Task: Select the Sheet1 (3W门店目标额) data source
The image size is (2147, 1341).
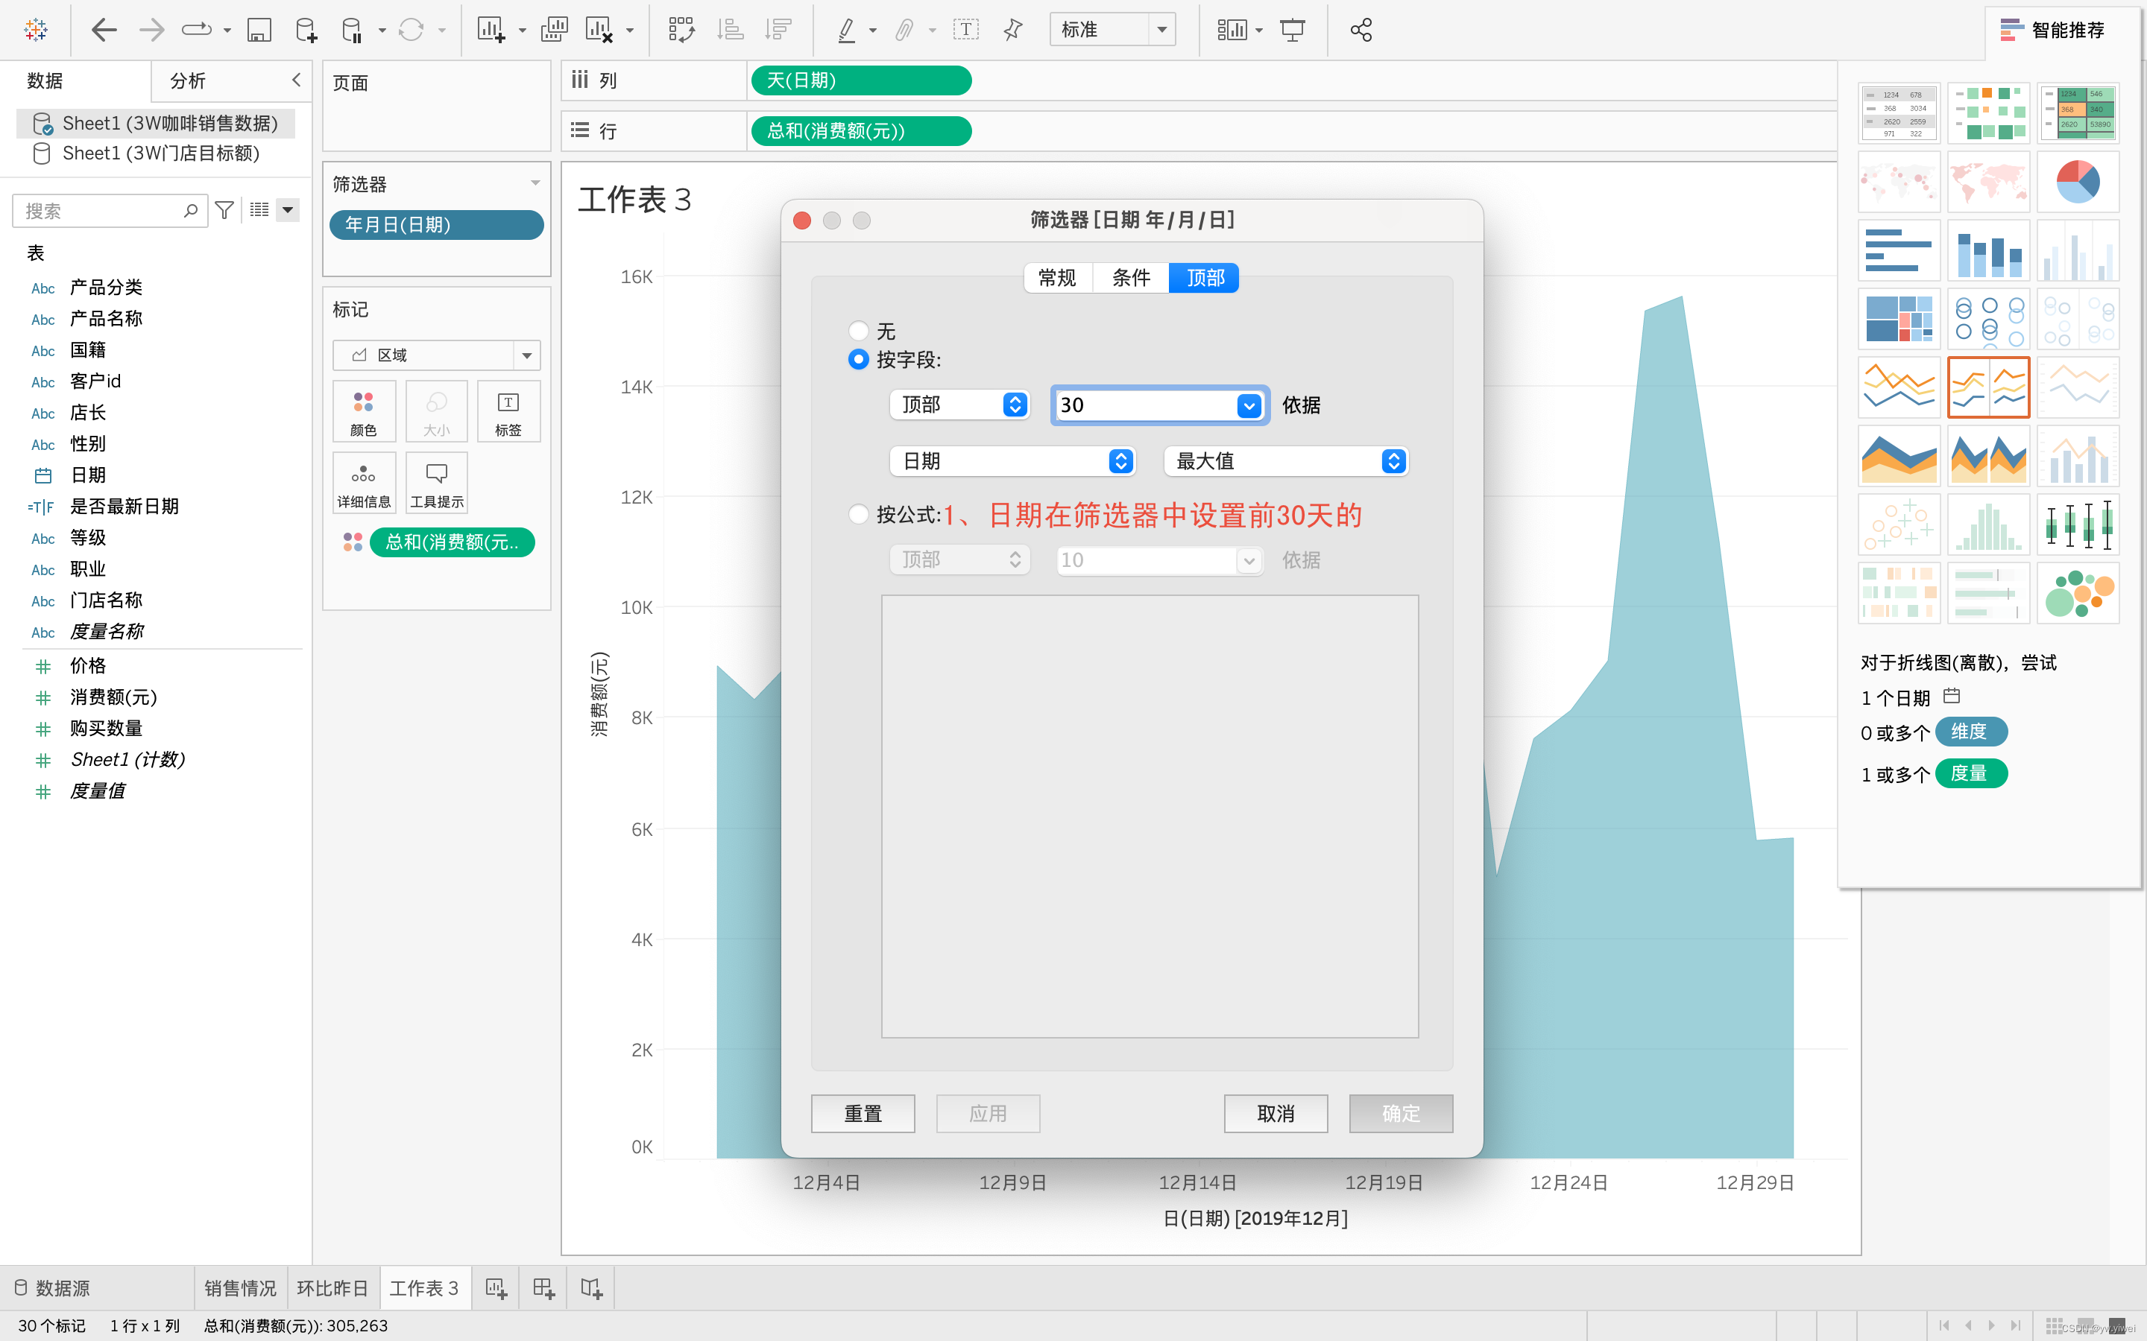Action: pyautogui.click(x=160, y=153)
